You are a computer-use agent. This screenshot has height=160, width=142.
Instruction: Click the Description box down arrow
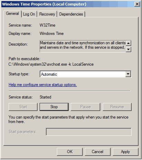(129, 49)
